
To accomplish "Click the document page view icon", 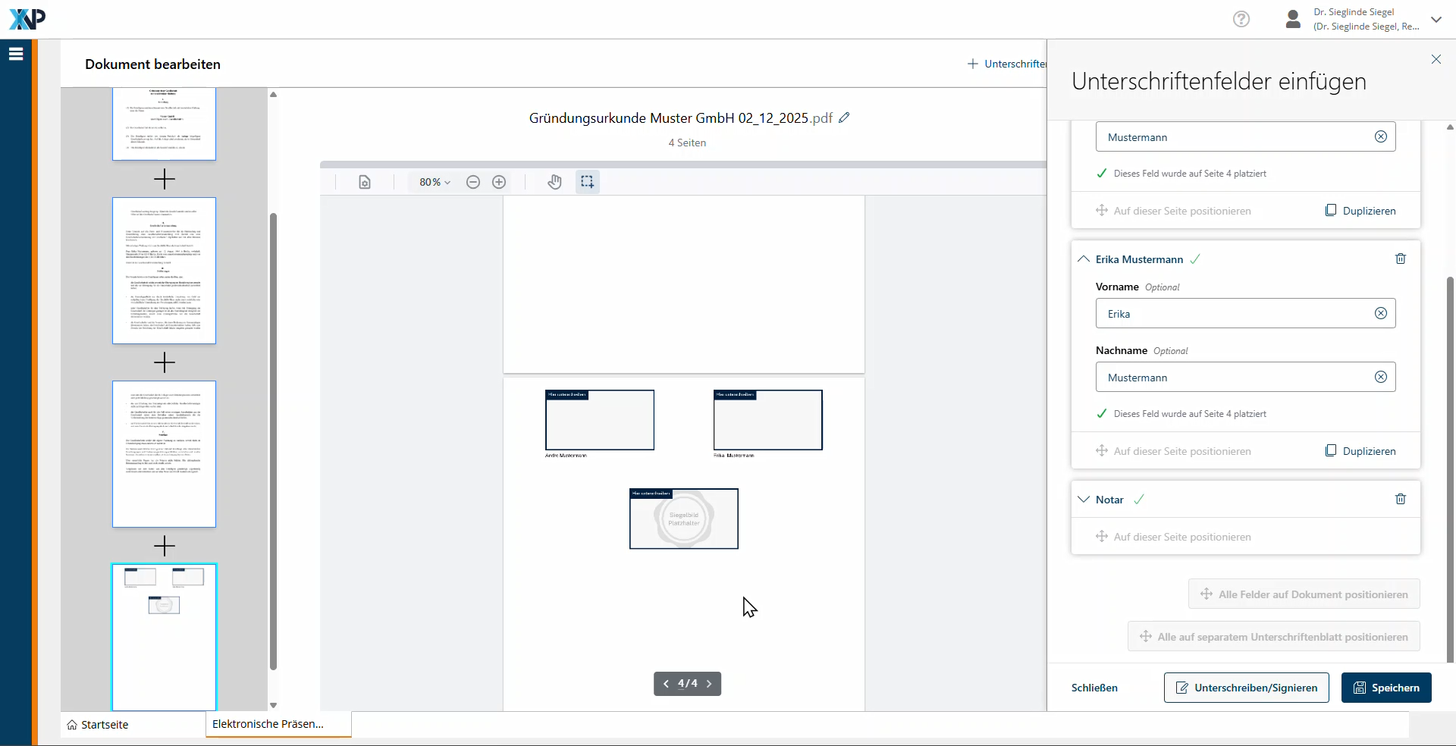I will (365, 182).
